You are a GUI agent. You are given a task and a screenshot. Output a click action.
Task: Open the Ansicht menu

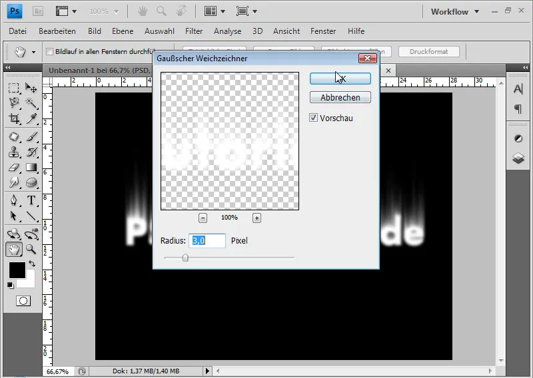tap(286, 31)
